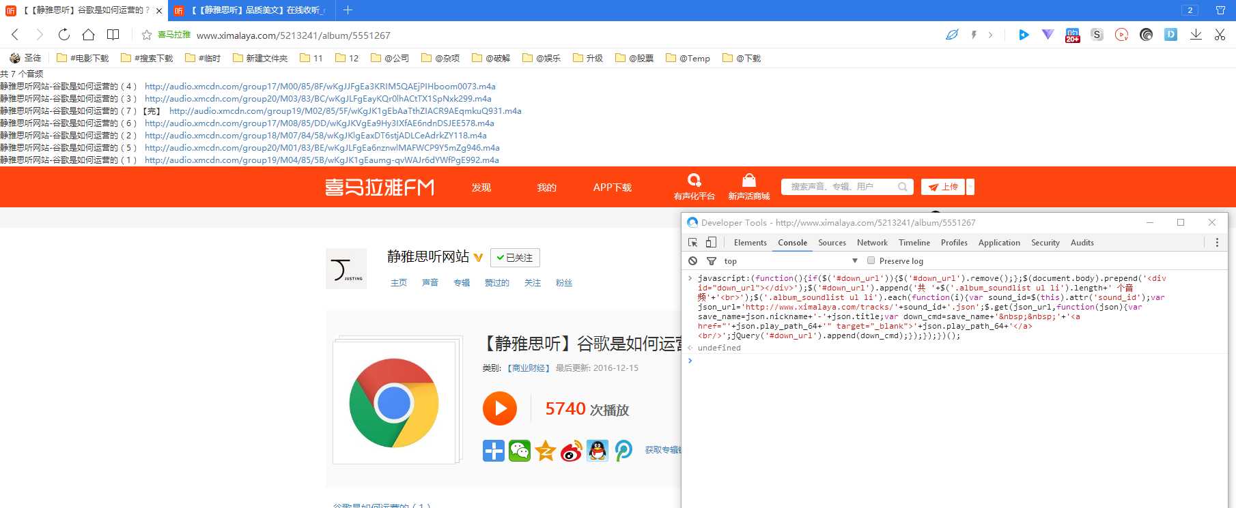
Task: Click the lightning bolt speed-mode icon
Action: coord(974,35)
